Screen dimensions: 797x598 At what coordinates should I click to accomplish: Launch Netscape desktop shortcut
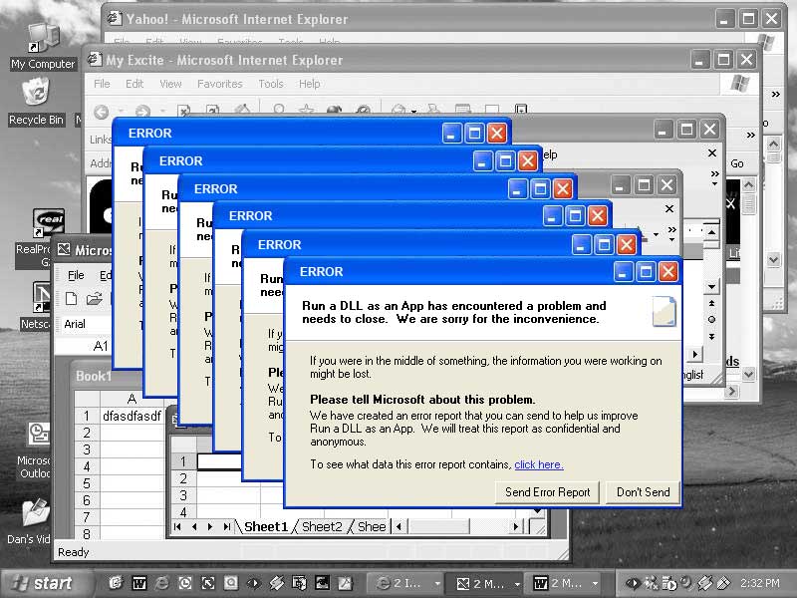(42, 297)
